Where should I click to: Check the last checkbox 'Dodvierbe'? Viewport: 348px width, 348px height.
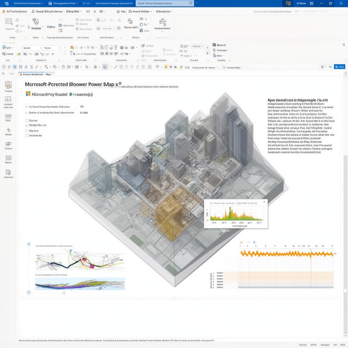(27, 136)
